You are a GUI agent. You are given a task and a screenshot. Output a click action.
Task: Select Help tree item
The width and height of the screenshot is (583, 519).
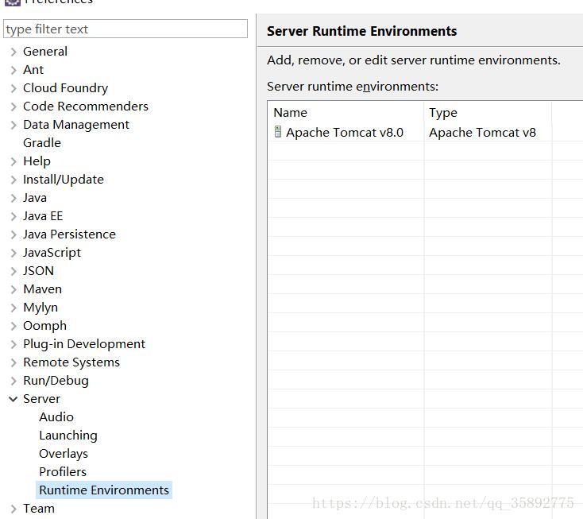tap(37, 161)
